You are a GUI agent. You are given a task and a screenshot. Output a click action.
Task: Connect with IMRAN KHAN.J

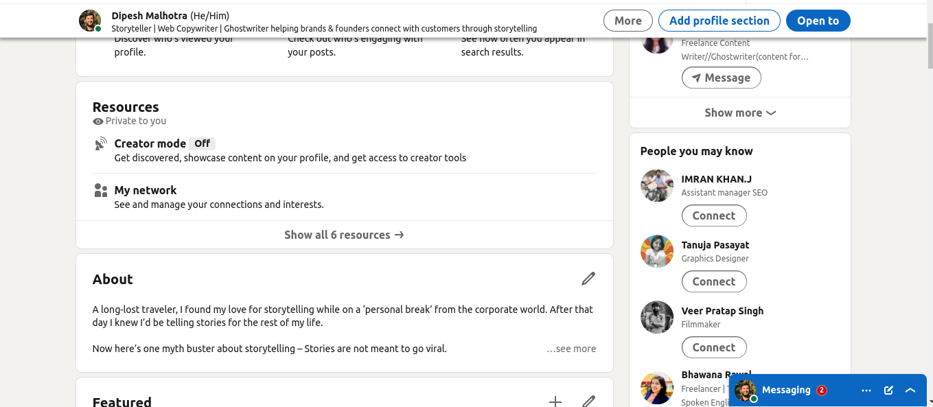pos(714,216)
